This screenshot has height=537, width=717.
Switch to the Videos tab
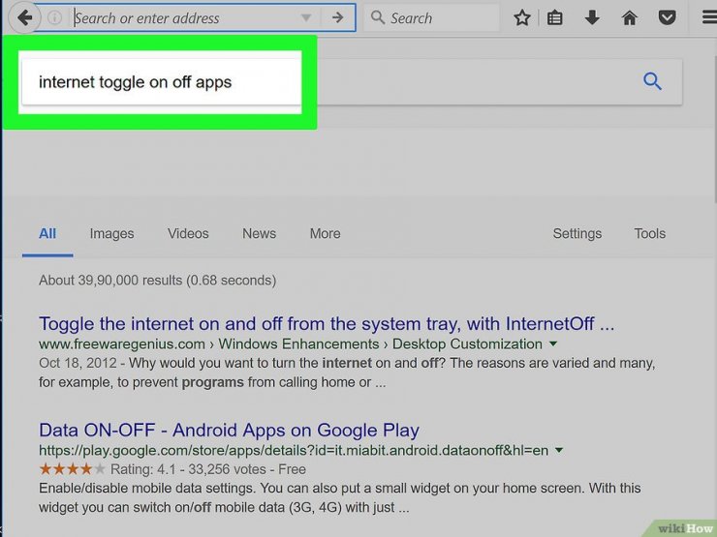coord(188,233)
